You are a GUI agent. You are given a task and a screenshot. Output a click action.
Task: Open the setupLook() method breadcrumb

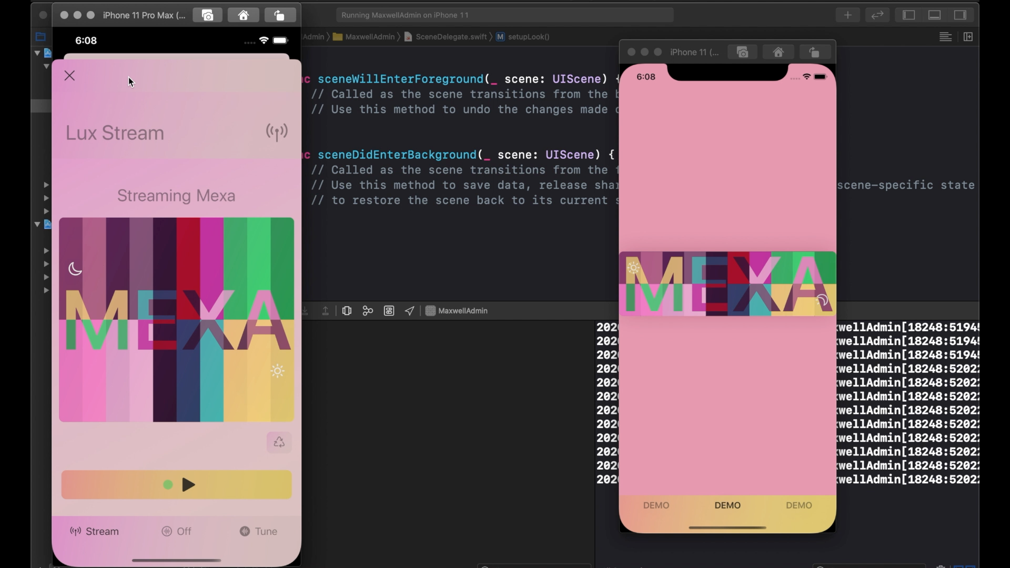pos(523,37)
